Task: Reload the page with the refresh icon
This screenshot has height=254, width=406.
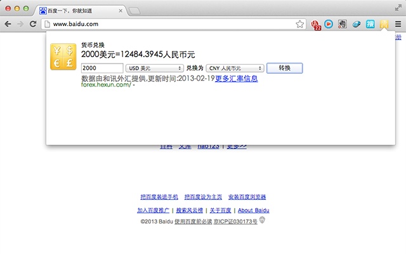Action: tap(33, 24)
